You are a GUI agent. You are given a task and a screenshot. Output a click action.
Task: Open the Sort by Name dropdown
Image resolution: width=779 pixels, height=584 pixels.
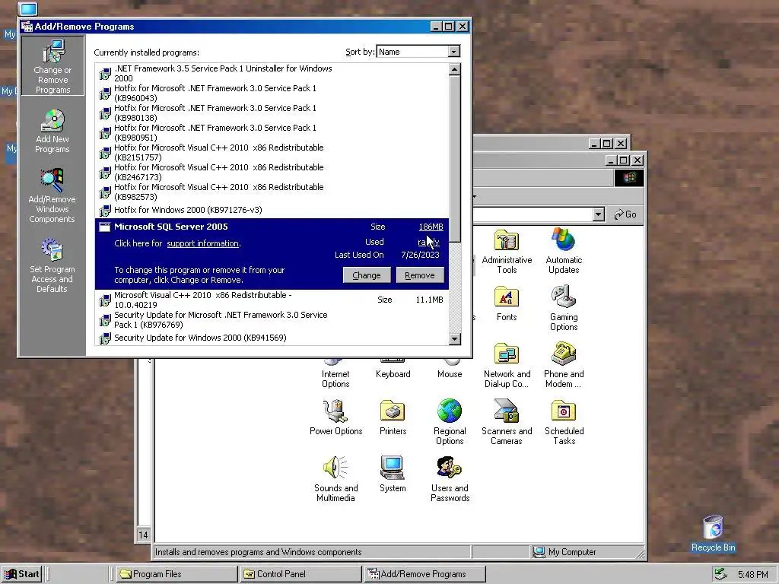(x=453, y=52)
